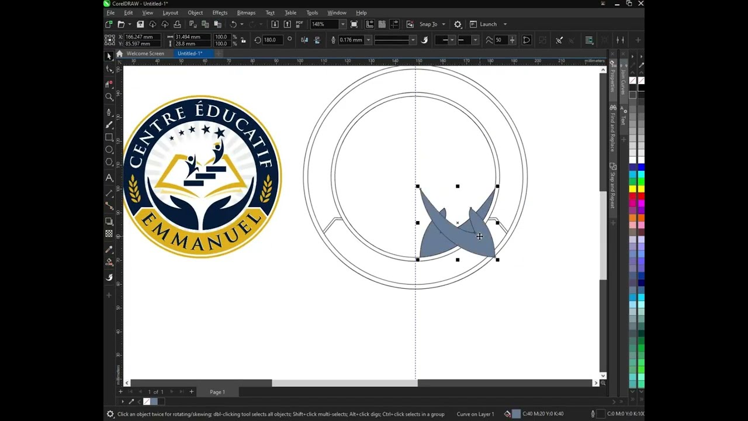Open the Object menu

coord(195,13)
